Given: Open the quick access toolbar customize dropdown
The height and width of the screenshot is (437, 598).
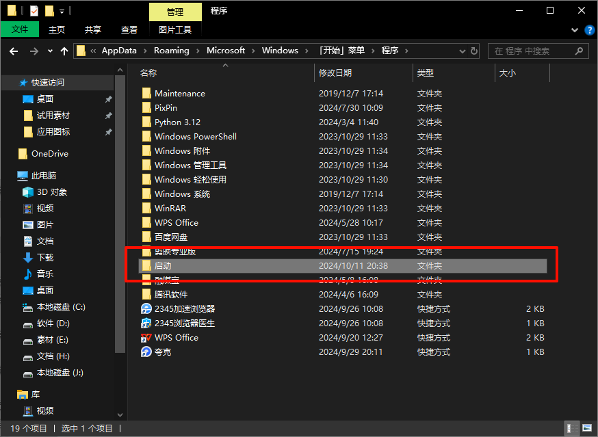Looking at the screenshot, I should click(62, 12).
